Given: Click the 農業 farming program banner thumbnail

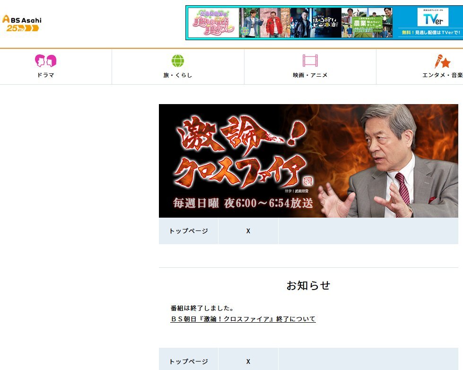Looking at the screenshot, I should coord(367,23).
